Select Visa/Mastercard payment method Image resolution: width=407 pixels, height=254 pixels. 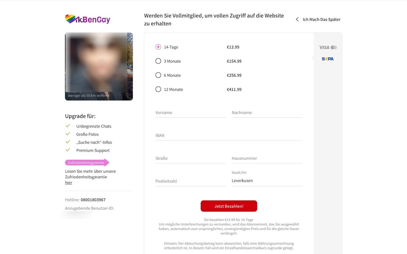pos(328,47)
